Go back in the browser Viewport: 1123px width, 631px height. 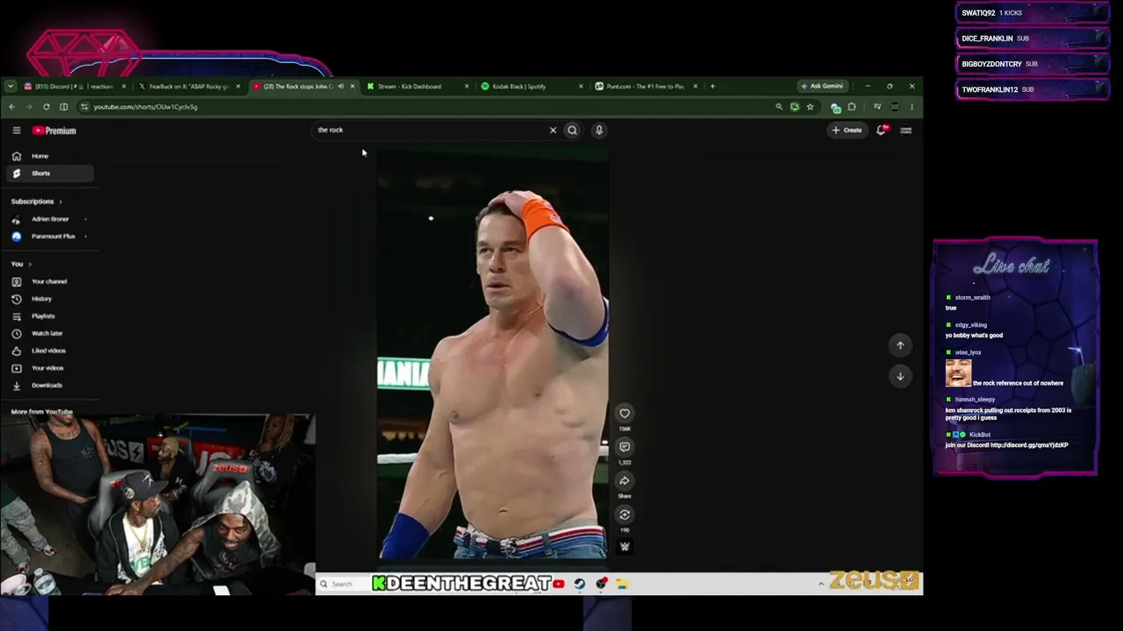[x=12, y=107]
